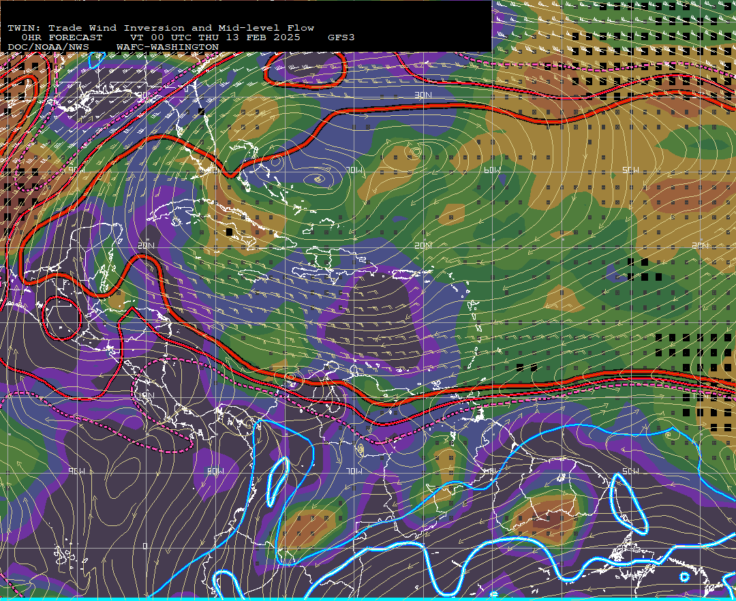736x601 pixels.
Task: Click the "DOC/NOAA/NWS" source text
Action: (x=48, y=48)
